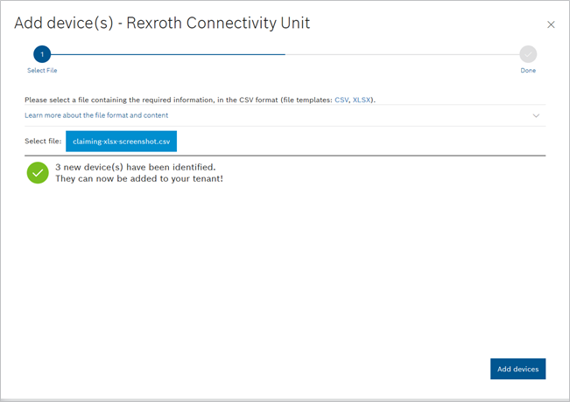Click the Add devices button

(517, 369)
